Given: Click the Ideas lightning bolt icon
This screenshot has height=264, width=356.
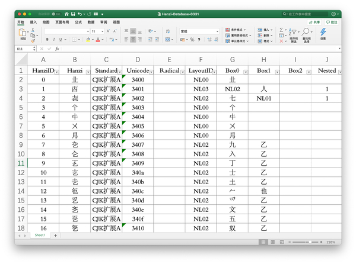Looking at the screenshot, I should (x=323, y=32).
